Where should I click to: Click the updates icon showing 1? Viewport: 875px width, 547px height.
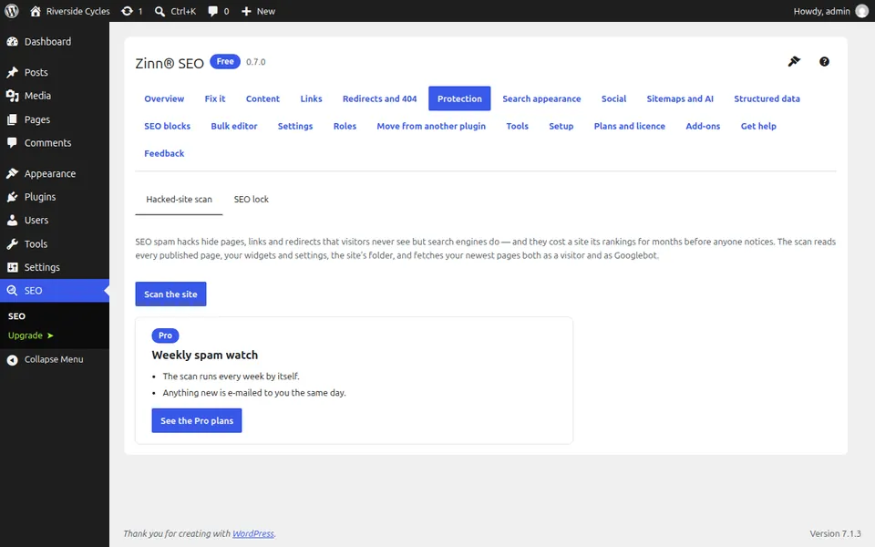(x=128, y=11)
